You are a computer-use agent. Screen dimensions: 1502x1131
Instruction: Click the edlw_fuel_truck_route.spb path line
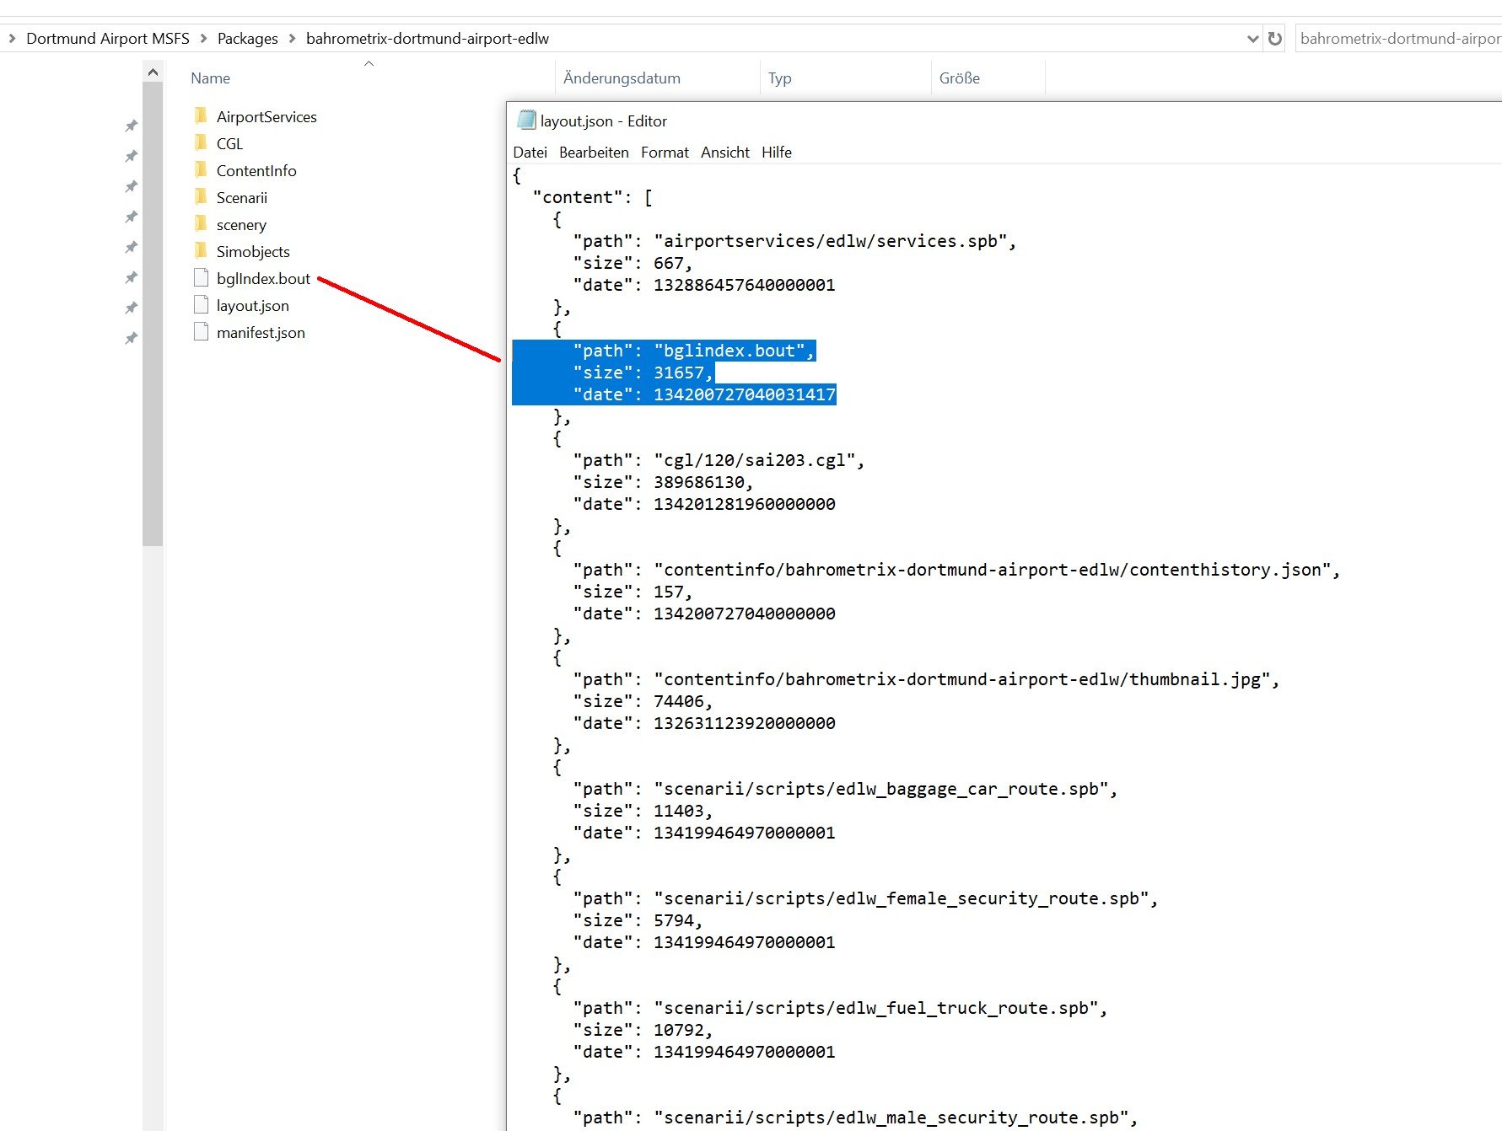point(840,1008)
